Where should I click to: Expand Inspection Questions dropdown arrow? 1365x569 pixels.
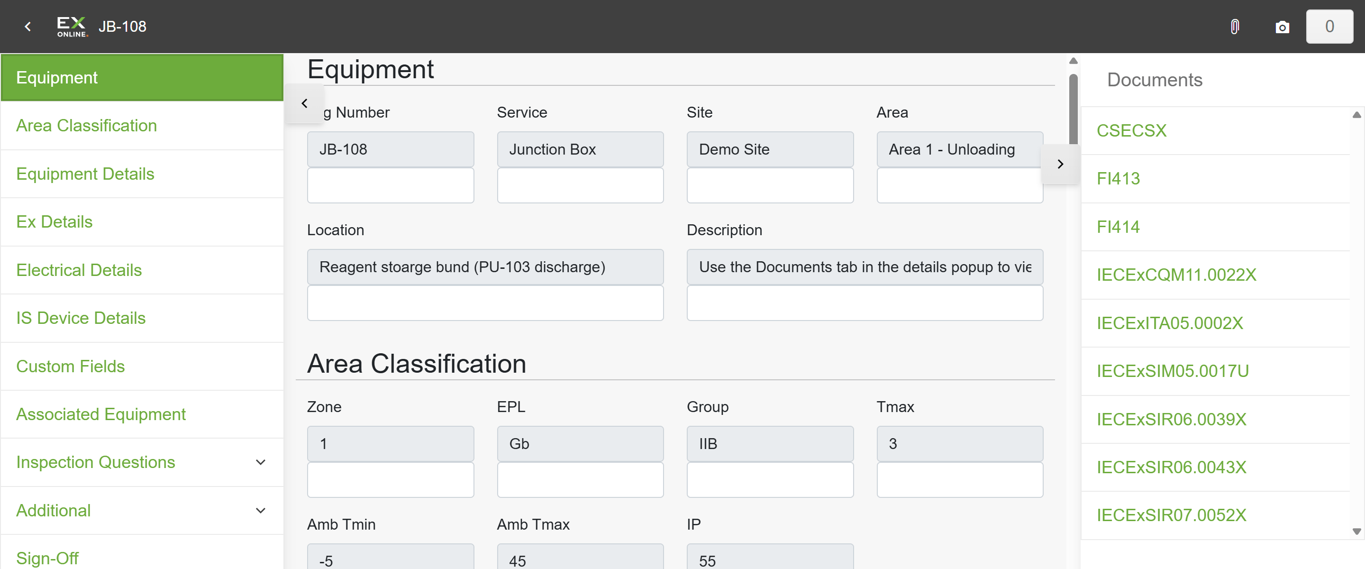point(260,462)
